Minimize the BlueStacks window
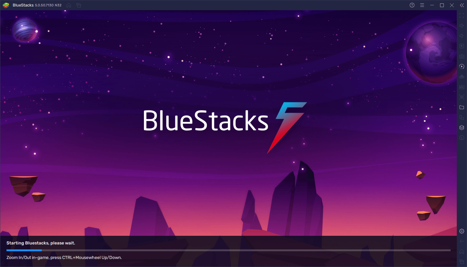Viewport: 467px width, 267px height. click(432, 5)
